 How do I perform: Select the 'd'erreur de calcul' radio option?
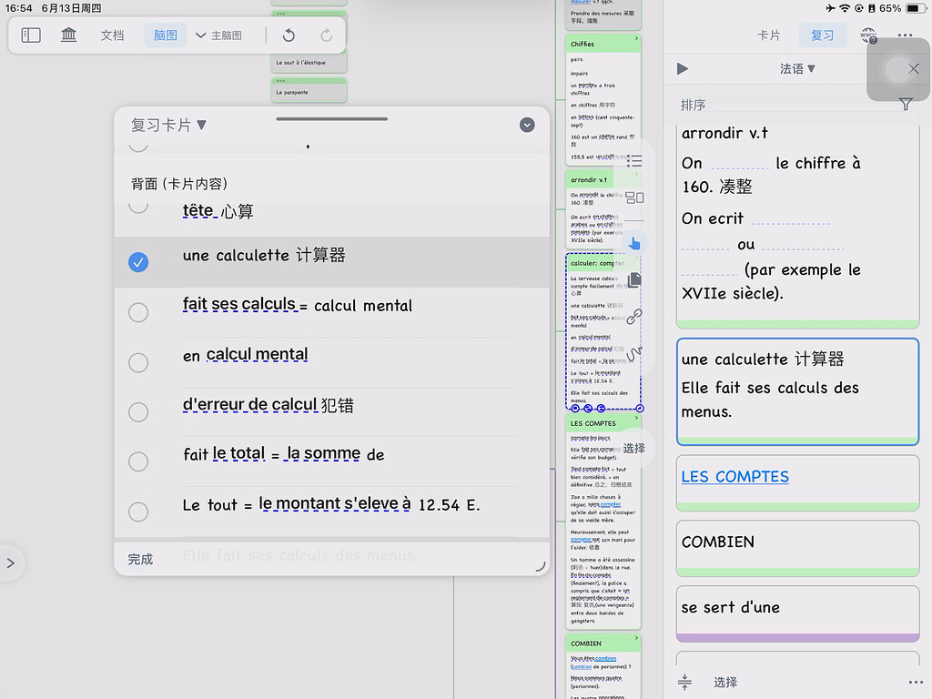click(138, 412)
